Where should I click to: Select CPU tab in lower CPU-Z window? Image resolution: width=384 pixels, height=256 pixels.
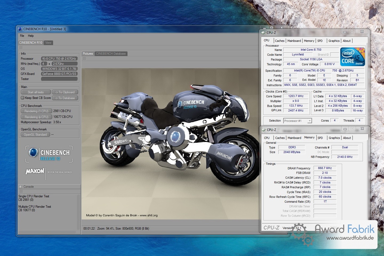pyautogui.click(x=267, y=138)
